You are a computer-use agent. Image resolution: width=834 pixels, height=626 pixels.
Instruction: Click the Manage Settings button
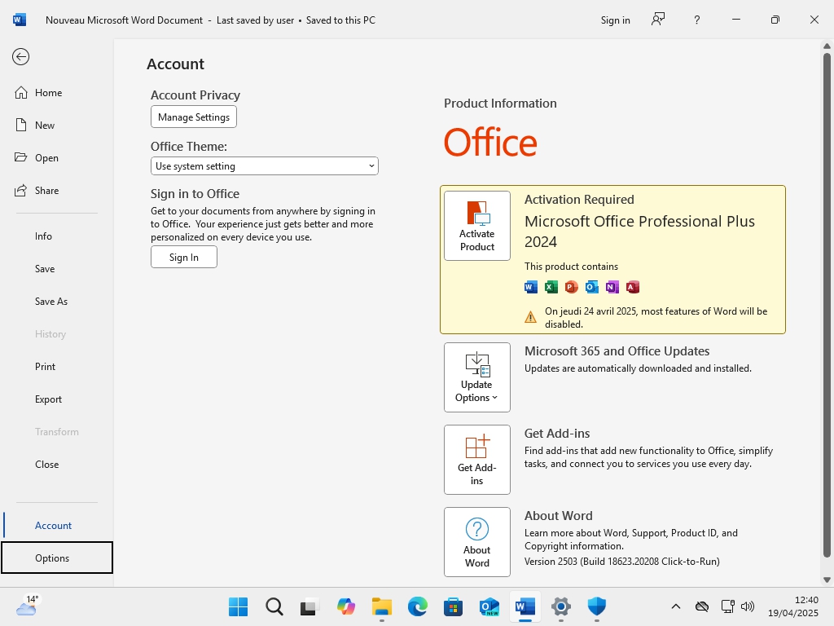click(x=194, y=117)
